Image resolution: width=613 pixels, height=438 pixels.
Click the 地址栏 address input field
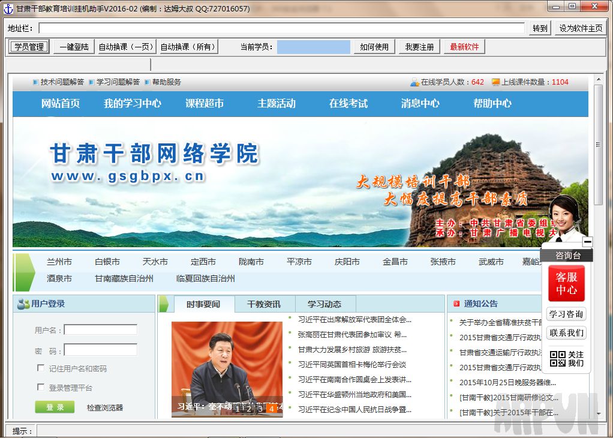281,28
